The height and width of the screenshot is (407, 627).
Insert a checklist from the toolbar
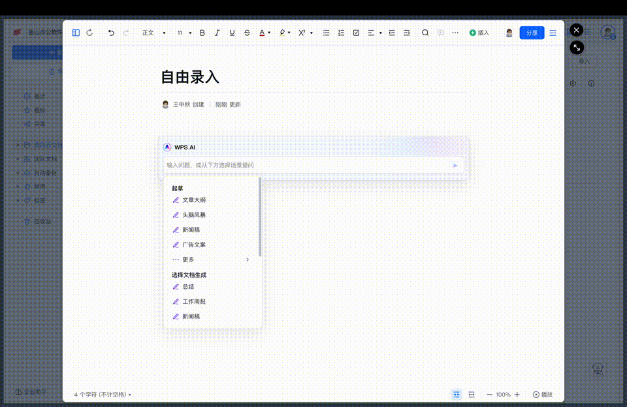click(355, 32)
